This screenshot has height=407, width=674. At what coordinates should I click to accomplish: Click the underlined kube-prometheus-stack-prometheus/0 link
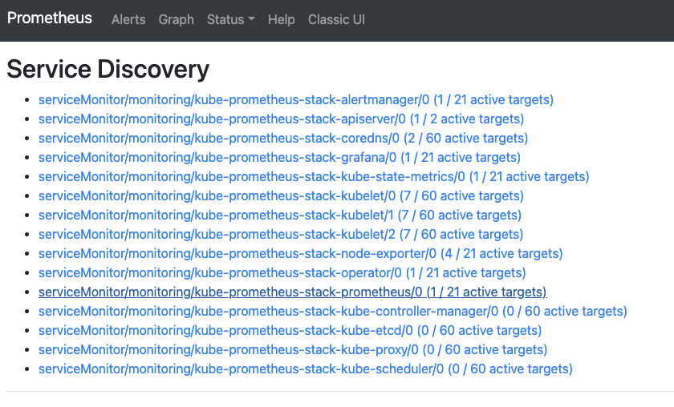292,292
